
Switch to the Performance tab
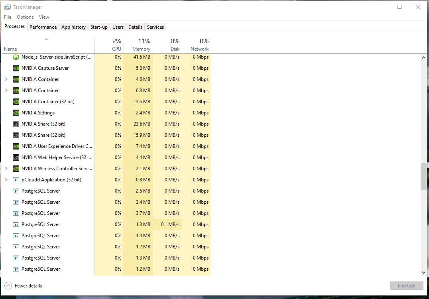(43, 27)
